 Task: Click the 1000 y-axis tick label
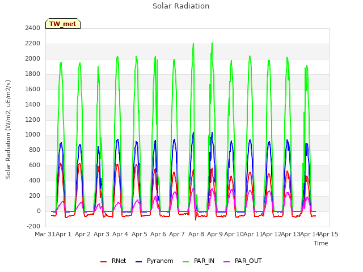(x=33, y=135)
